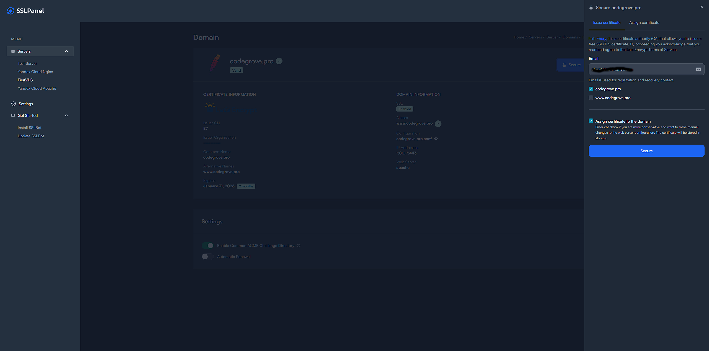Image resolution: width=709 pixels, height=351 pixels.
Task: Click the Servers icon in the sidebar
Action: (x=13, y=51)
